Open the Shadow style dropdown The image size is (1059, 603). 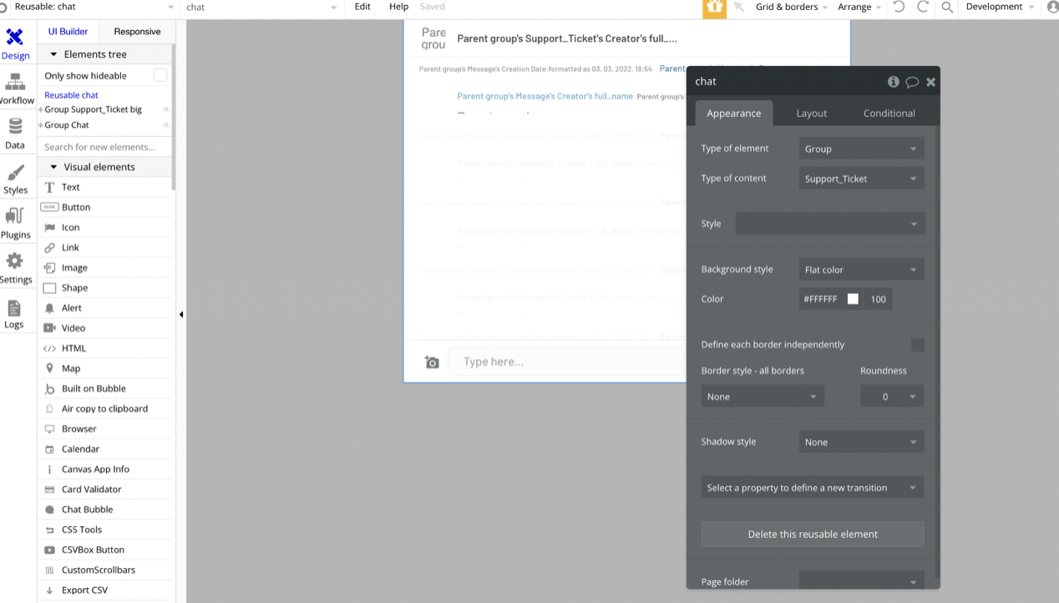pyautogui.click(x=861, y=443)
